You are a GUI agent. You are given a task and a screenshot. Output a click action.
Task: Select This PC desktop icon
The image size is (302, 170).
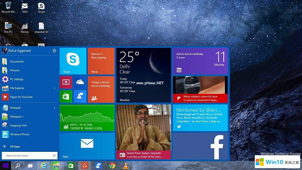coord(8,28)
